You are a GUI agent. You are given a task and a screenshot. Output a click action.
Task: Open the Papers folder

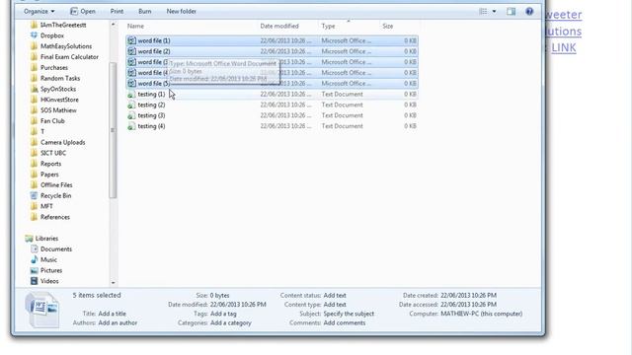click(49, 175)
